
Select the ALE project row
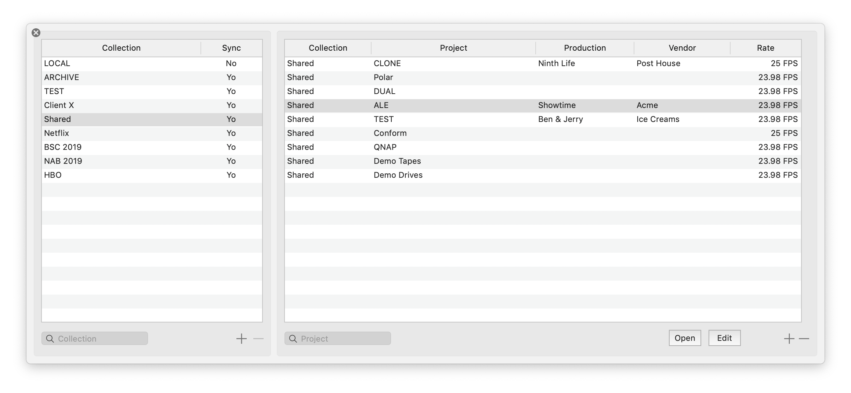pyautogui.click(x=543, y=105)
